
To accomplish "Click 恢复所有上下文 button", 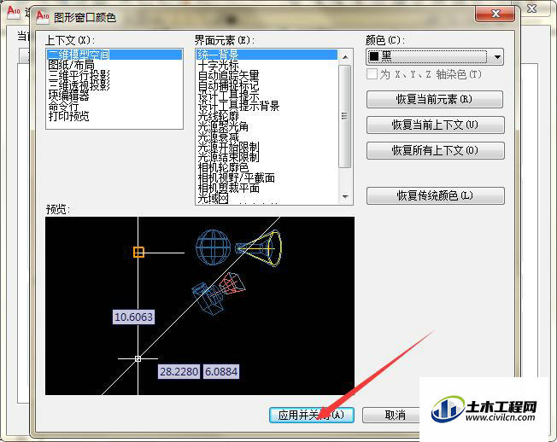I will [x=435, y=150].
